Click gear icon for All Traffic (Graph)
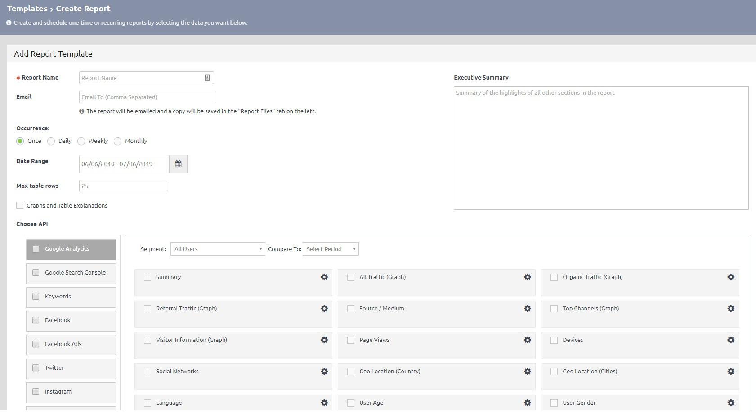Screen dimensions: 756x412 [528, 277]
